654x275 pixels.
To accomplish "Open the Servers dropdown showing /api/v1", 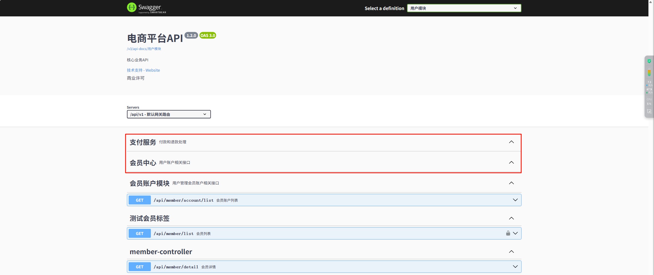I will (x=169, y=114).
